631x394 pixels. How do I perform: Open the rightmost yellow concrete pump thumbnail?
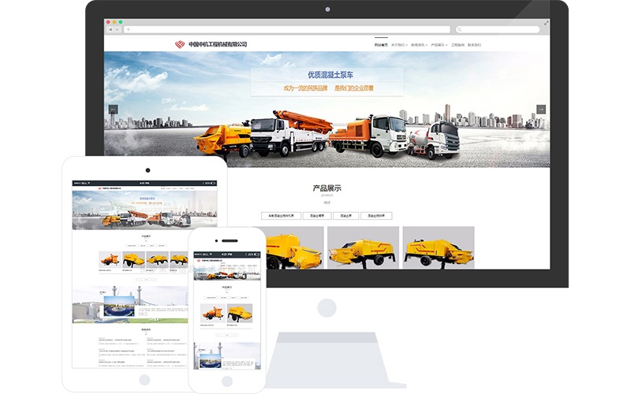[x=438, y=248]
